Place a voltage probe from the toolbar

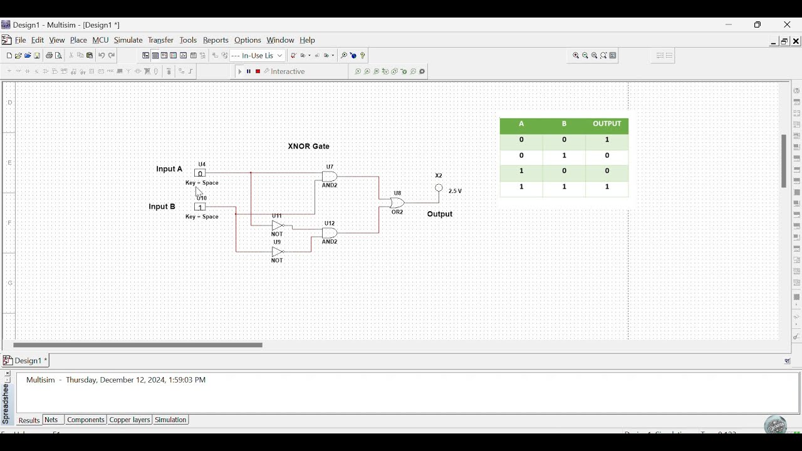click(x=358, y=71)
